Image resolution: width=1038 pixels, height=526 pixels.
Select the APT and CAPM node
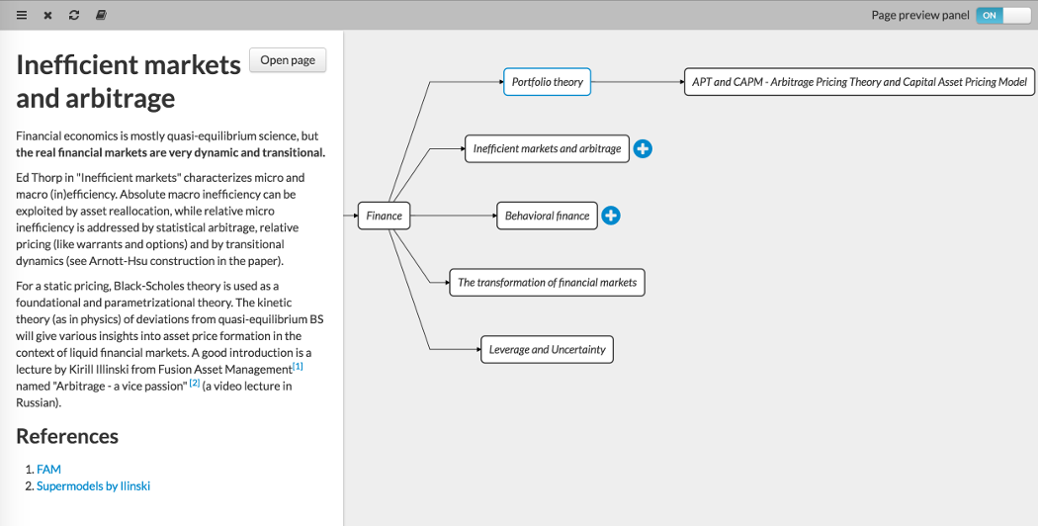(x=858, y=82)
